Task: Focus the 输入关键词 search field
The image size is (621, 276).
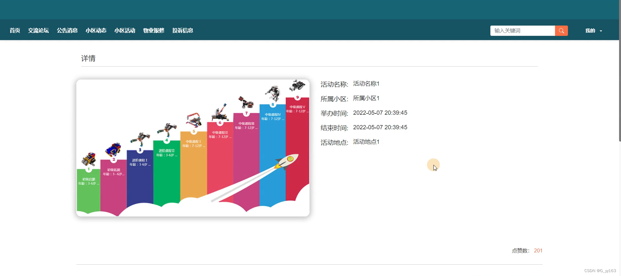Action: [x=523, y=31]
